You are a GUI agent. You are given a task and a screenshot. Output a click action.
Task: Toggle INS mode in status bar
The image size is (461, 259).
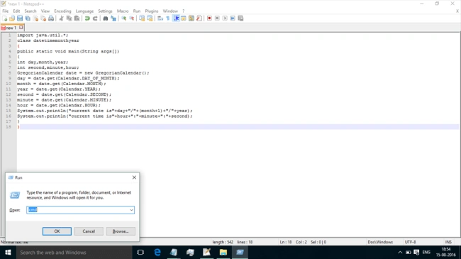pos(448,242)
